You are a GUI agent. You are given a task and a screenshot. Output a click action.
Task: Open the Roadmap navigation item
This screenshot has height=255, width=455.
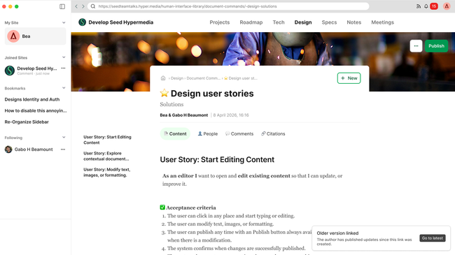click(x=251, y=22)
